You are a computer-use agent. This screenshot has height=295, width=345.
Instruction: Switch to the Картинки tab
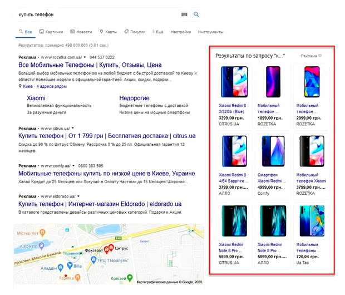pos(51,32)
